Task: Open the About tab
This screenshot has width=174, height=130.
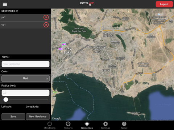Action: (124, 125)
